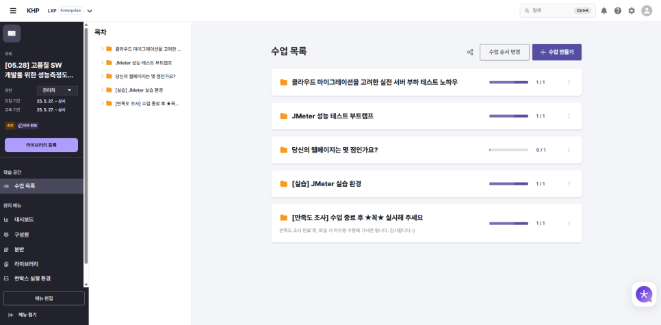Open more options for [만족도 조사] row

(x=569, y=224)
